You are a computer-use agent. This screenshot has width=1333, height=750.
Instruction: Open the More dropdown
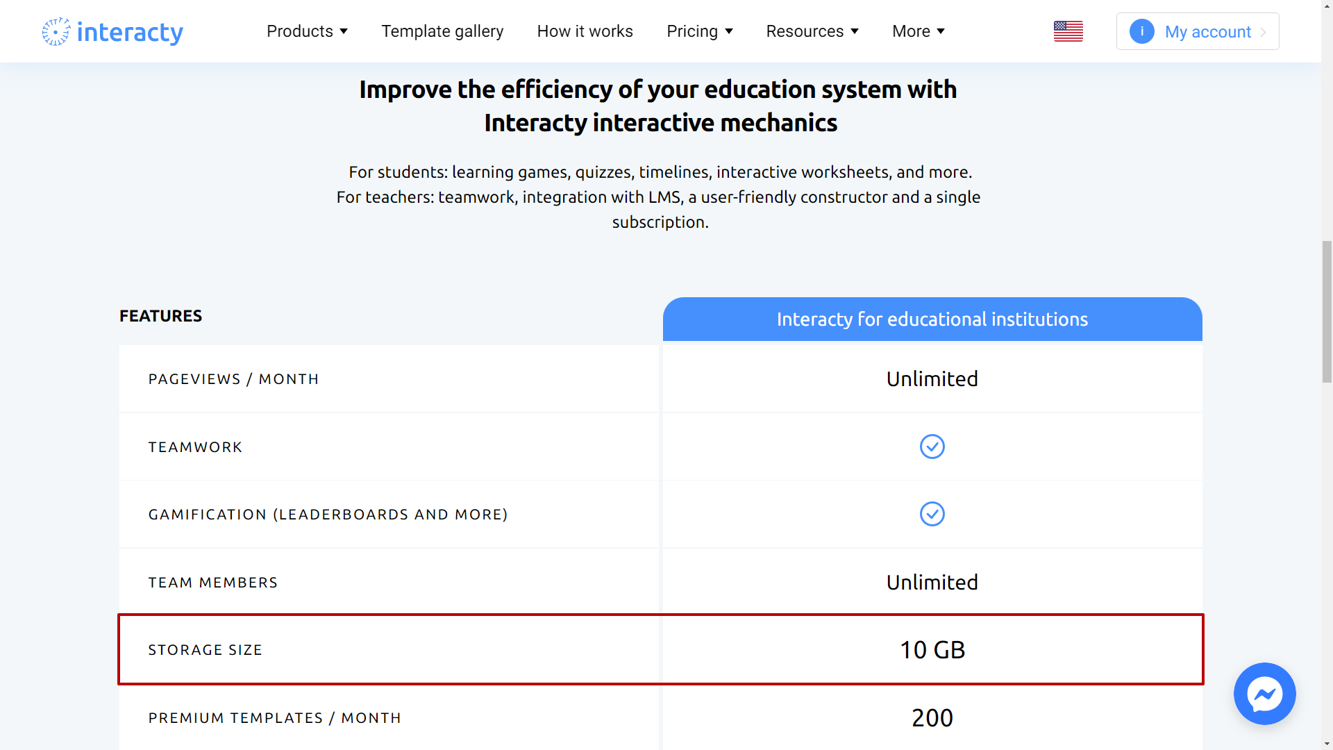[x=918, y=31]
